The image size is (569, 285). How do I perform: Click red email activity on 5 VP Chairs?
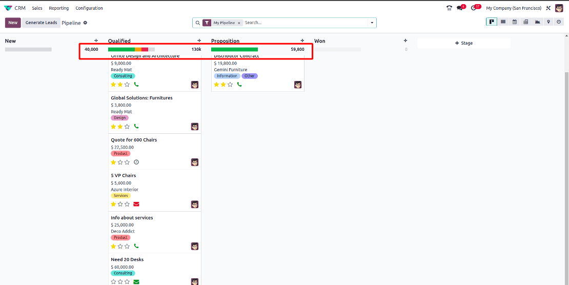tap(136, 204)
